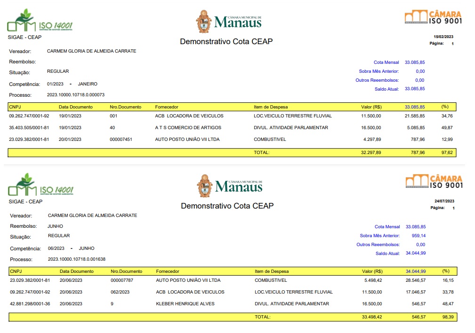Screen dimensions: 475x333
Task: Select process number 2023.10000.10718.0.000073
Action: coord(76,95)
